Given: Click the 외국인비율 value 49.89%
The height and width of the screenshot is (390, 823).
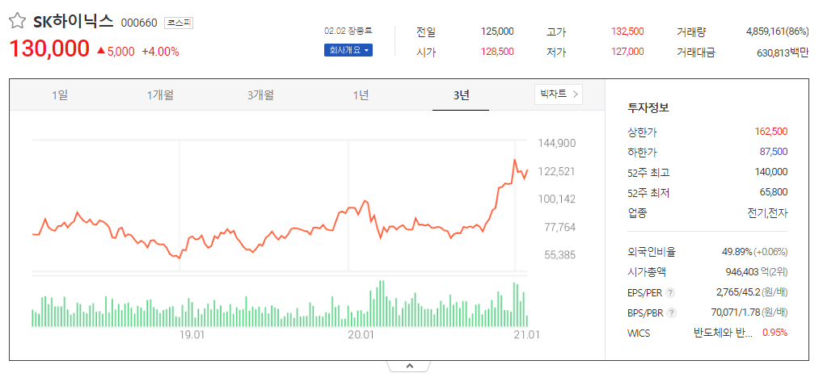Looking at the screenshot, I should [737, 252].
